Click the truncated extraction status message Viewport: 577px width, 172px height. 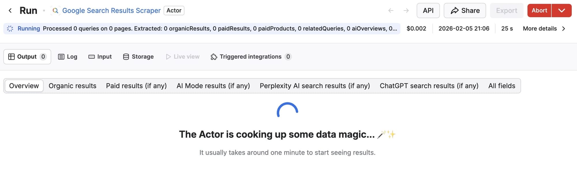[x=221, y=28]
